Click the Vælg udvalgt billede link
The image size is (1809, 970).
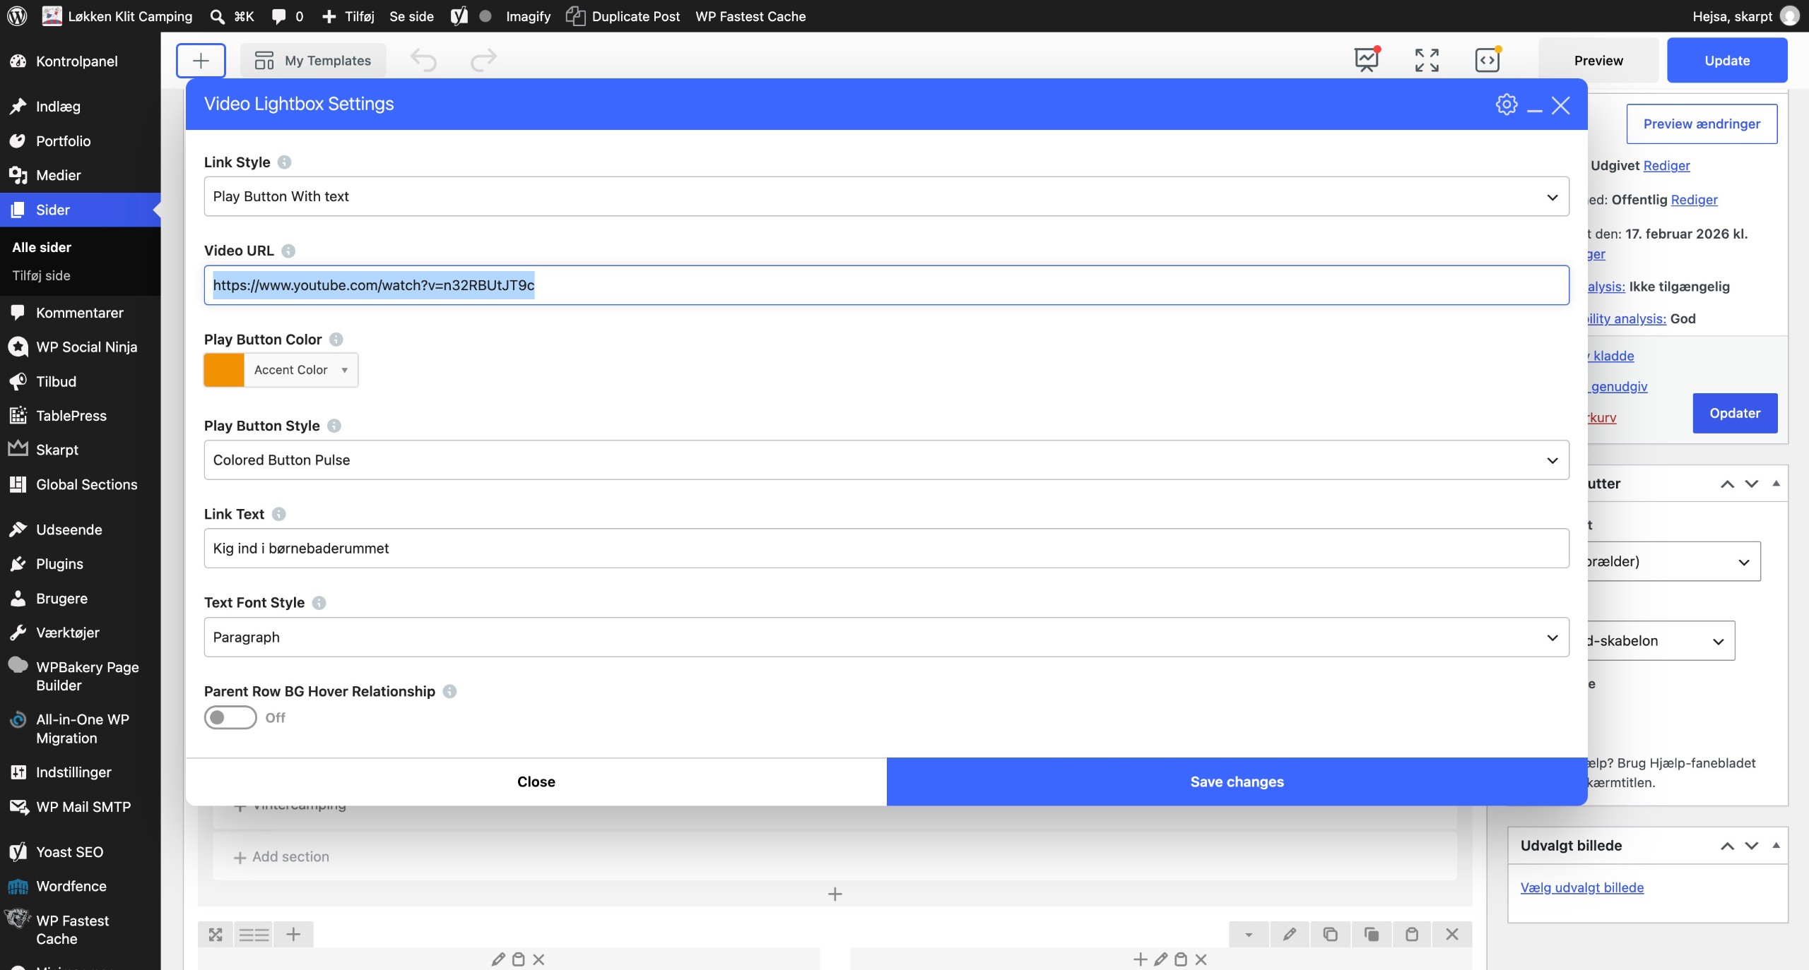point(1581,887)
